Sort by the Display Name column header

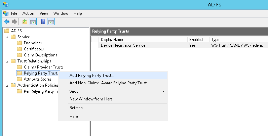point(143,40)
